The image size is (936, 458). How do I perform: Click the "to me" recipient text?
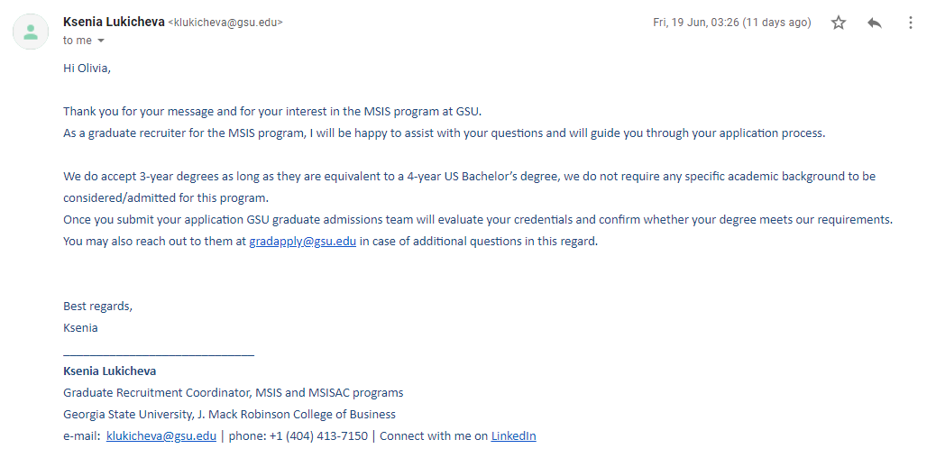pos(78,41)
